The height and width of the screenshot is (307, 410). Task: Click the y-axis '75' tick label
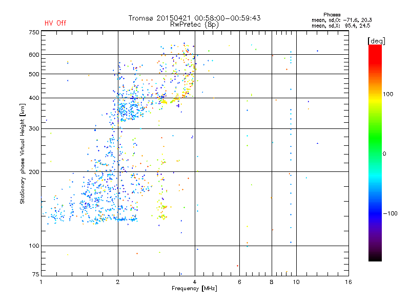[36, 274]
